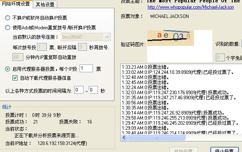Switch to the 网络环境设置 tab
The image size is (242, 152).
pos(16,4)
